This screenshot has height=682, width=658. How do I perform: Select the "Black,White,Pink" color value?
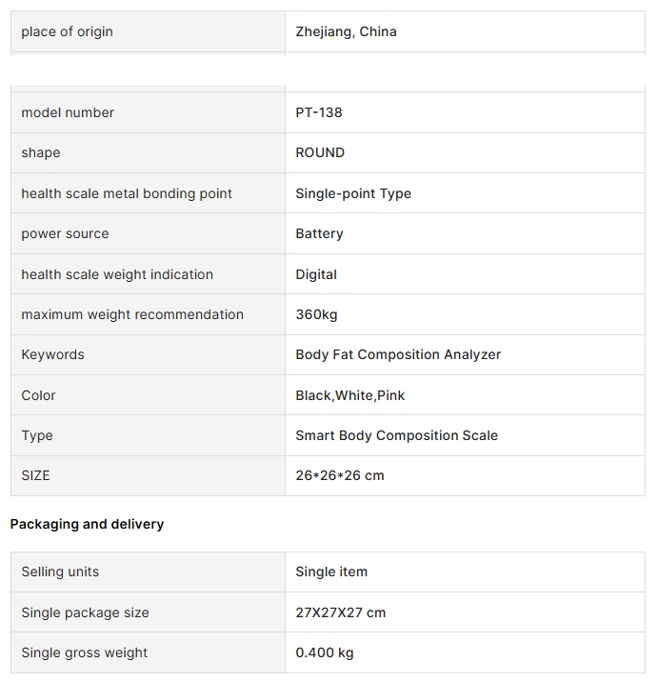350,395
